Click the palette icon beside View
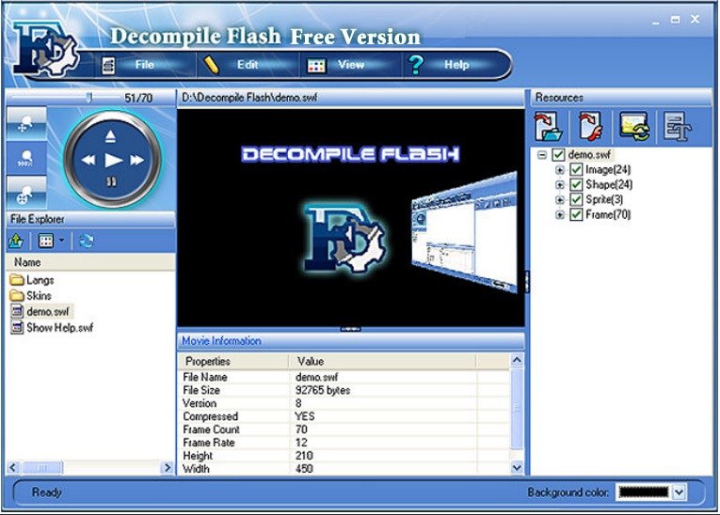720x515 pixels. tap(316, 66)
